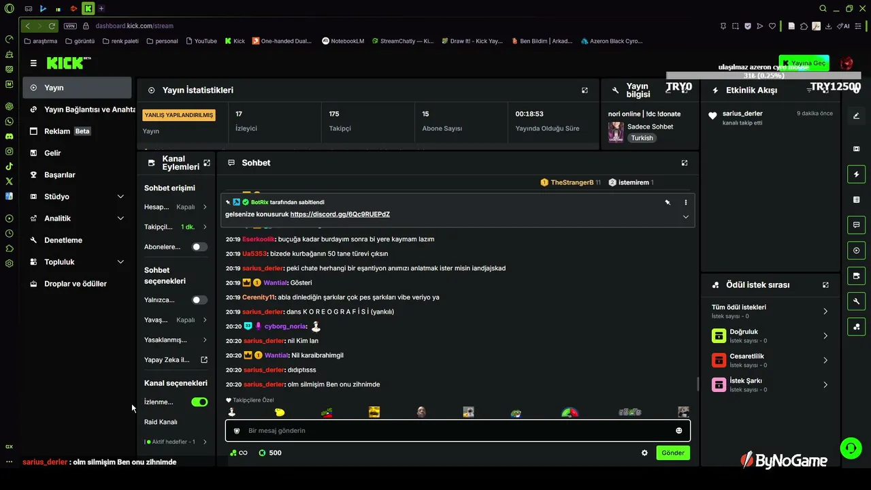Viewport: 871px width, 490px height.
Task: Open the Yasaklanmış list
Action: [176, 340]
